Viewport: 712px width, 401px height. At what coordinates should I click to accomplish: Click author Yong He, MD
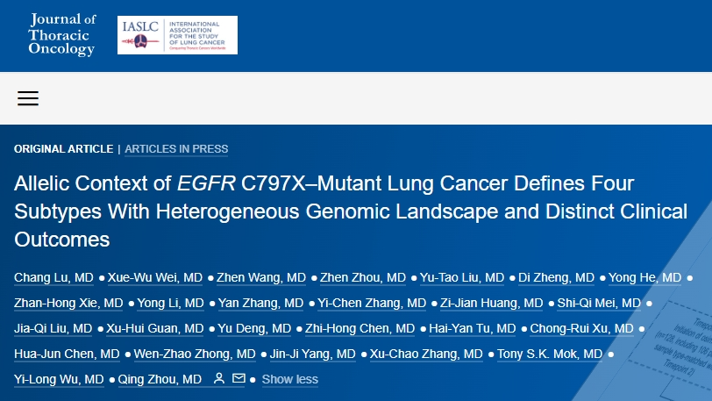click(x=644, y=277)
